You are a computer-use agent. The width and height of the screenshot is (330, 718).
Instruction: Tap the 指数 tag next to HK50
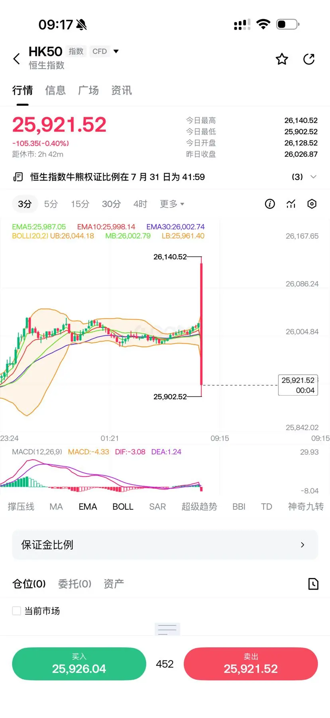(x=76, y=51)
